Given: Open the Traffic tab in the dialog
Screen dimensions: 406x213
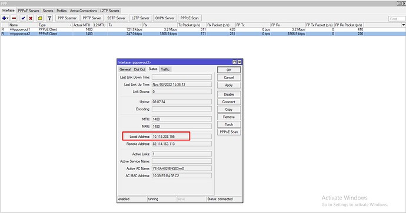Looking at the screenshot, I should (x=165, y=69).
